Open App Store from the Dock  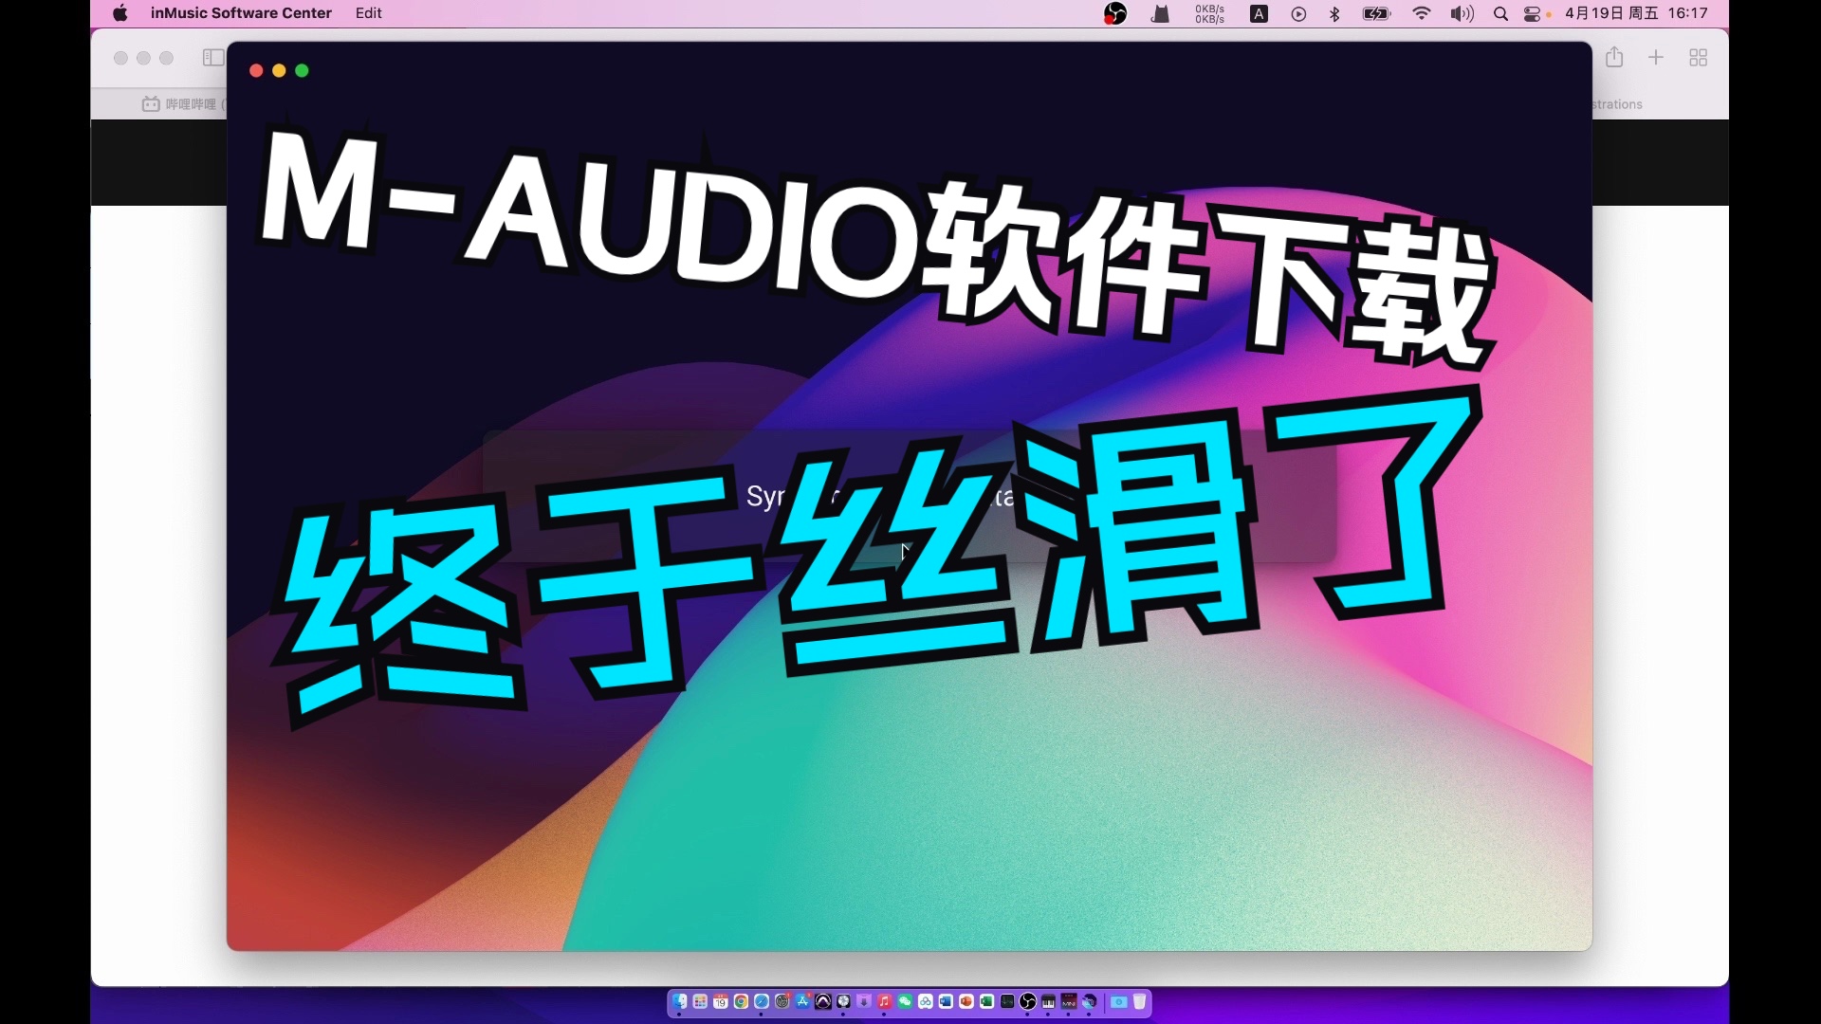coord(802,1001)
